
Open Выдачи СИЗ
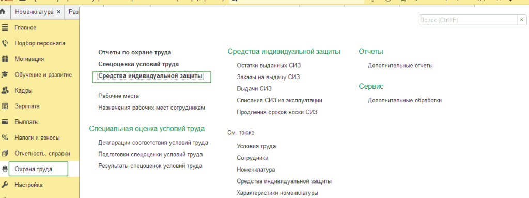click(254, 88)
